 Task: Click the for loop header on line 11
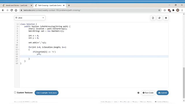47,47
